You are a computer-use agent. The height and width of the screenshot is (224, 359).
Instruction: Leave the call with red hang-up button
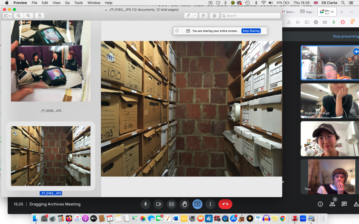coord(225,204)
